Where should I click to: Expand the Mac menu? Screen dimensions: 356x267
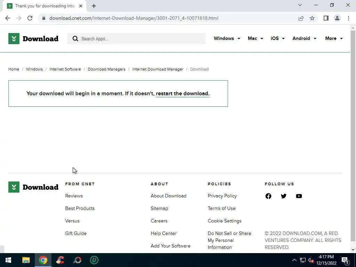[256, 38]
